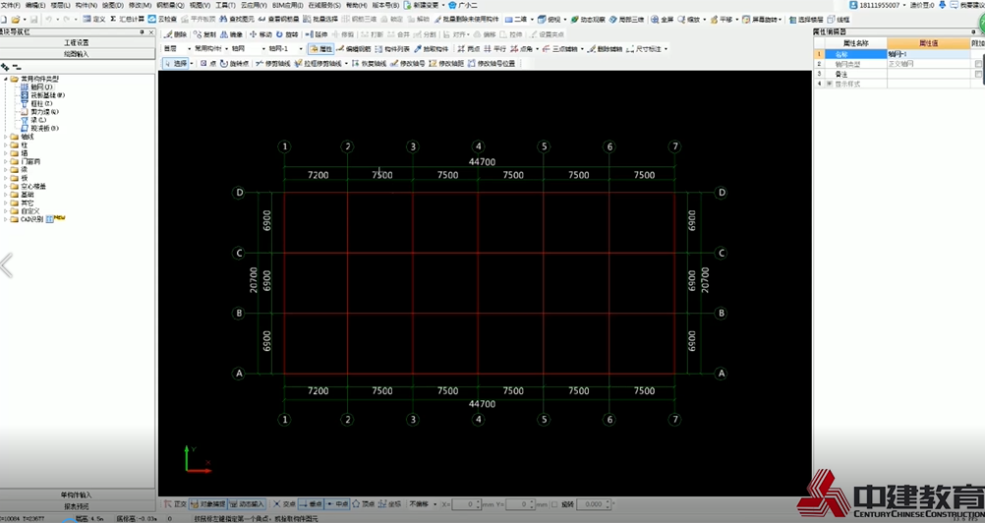985x523 pixels.
Task: Open 编辑钢筋 edit rebar
Action: coord(354,49)
